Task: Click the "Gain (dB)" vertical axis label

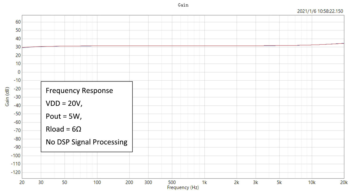Action: [7, 96]
